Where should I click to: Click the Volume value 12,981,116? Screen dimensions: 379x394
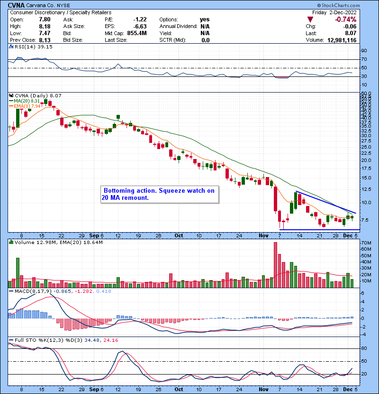tap(342, 40)
